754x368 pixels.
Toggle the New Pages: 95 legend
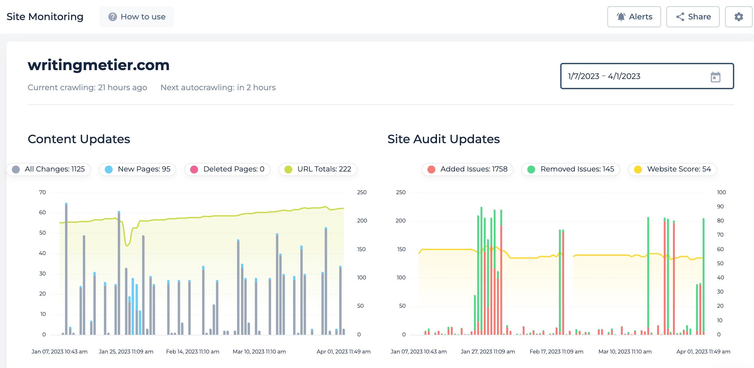click(x=137, y=169)
